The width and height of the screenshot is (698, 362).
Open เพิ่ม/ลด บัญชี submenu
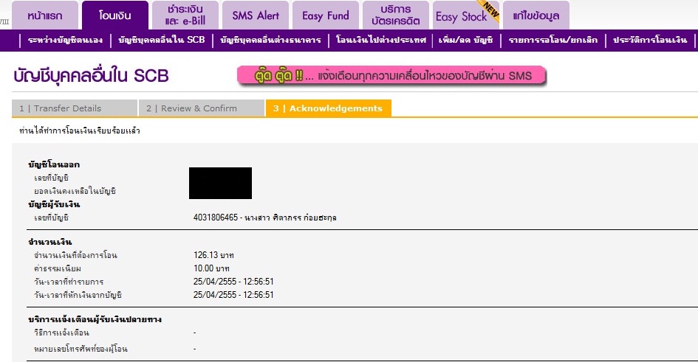click(x=465, y=40)
